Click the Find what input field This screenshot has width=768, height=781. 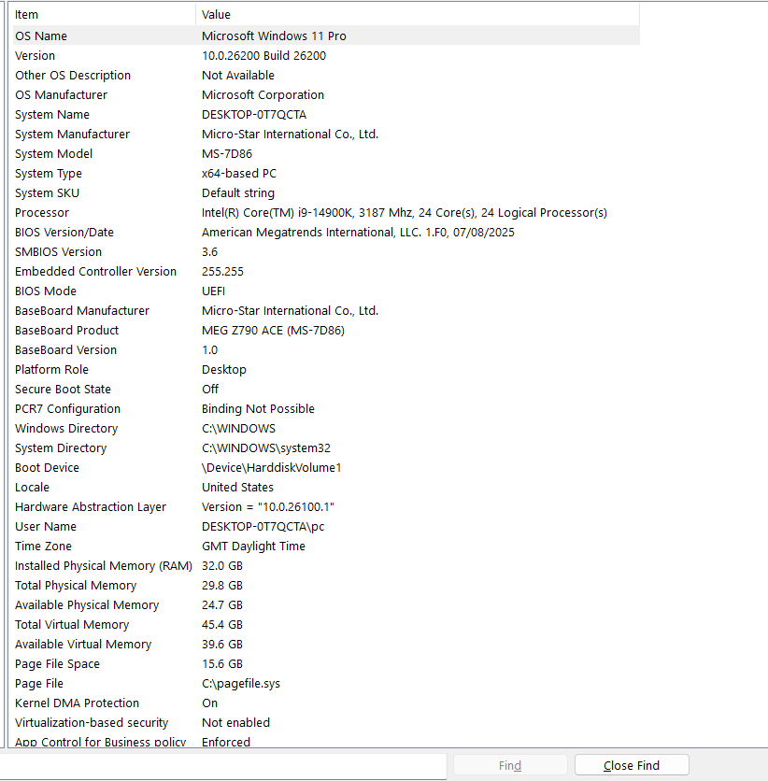[x=223, y=765]
